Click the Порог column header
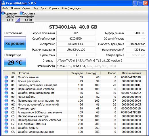The image size is (149, 136). (109, 73)
